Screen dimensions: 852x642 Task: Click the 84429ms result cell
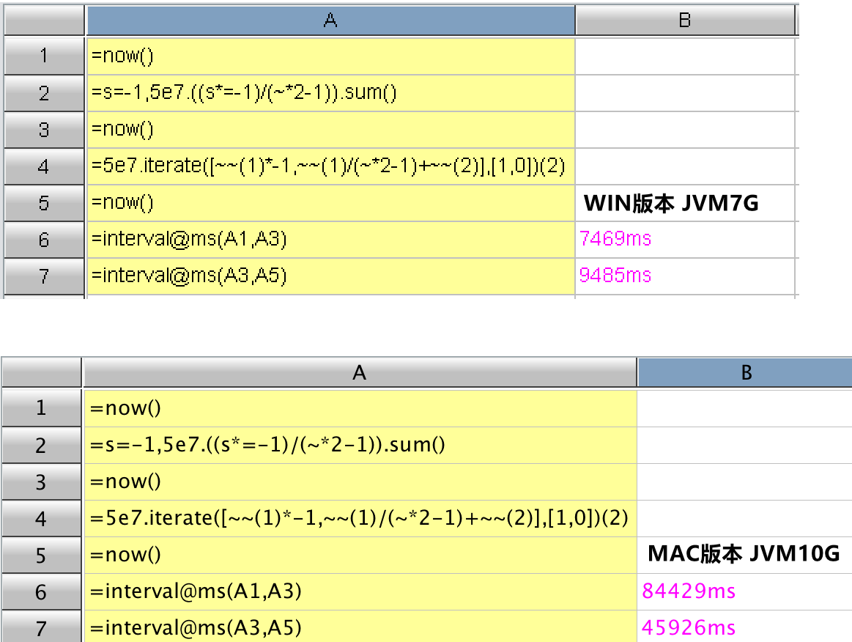click(744, 591)
